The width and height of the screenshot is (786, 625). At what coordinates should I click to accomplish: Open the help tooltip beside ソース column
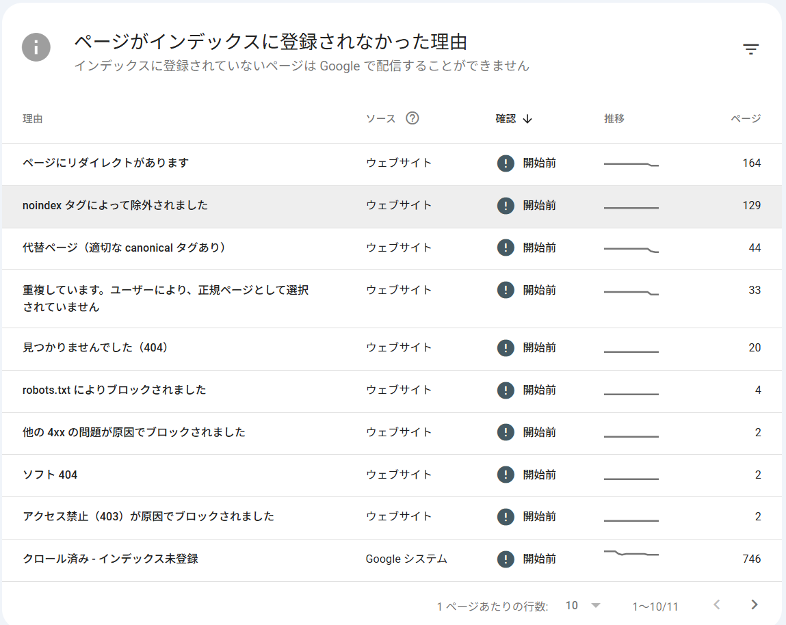point(412,118)
